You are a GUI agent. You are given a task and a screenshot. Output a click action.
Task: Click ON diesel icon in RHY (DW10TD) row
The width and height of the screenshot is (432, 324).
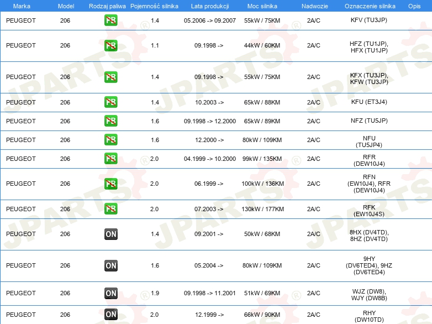(x=110, y=314)
